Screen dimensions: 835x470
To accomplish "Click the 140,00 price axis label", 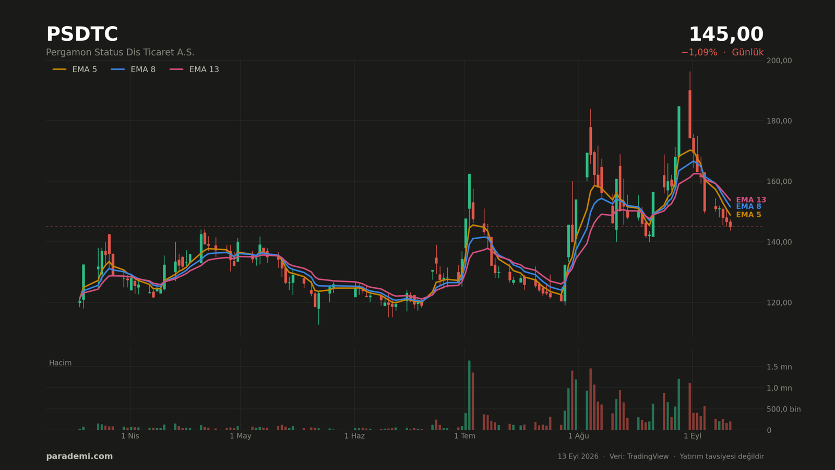I will [x=779, y=242].
